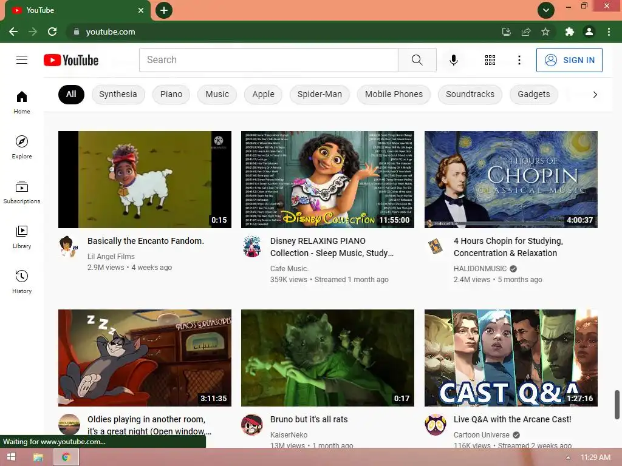
Task: Open browser extensions puzzle icon
Action: pos(569,32)
